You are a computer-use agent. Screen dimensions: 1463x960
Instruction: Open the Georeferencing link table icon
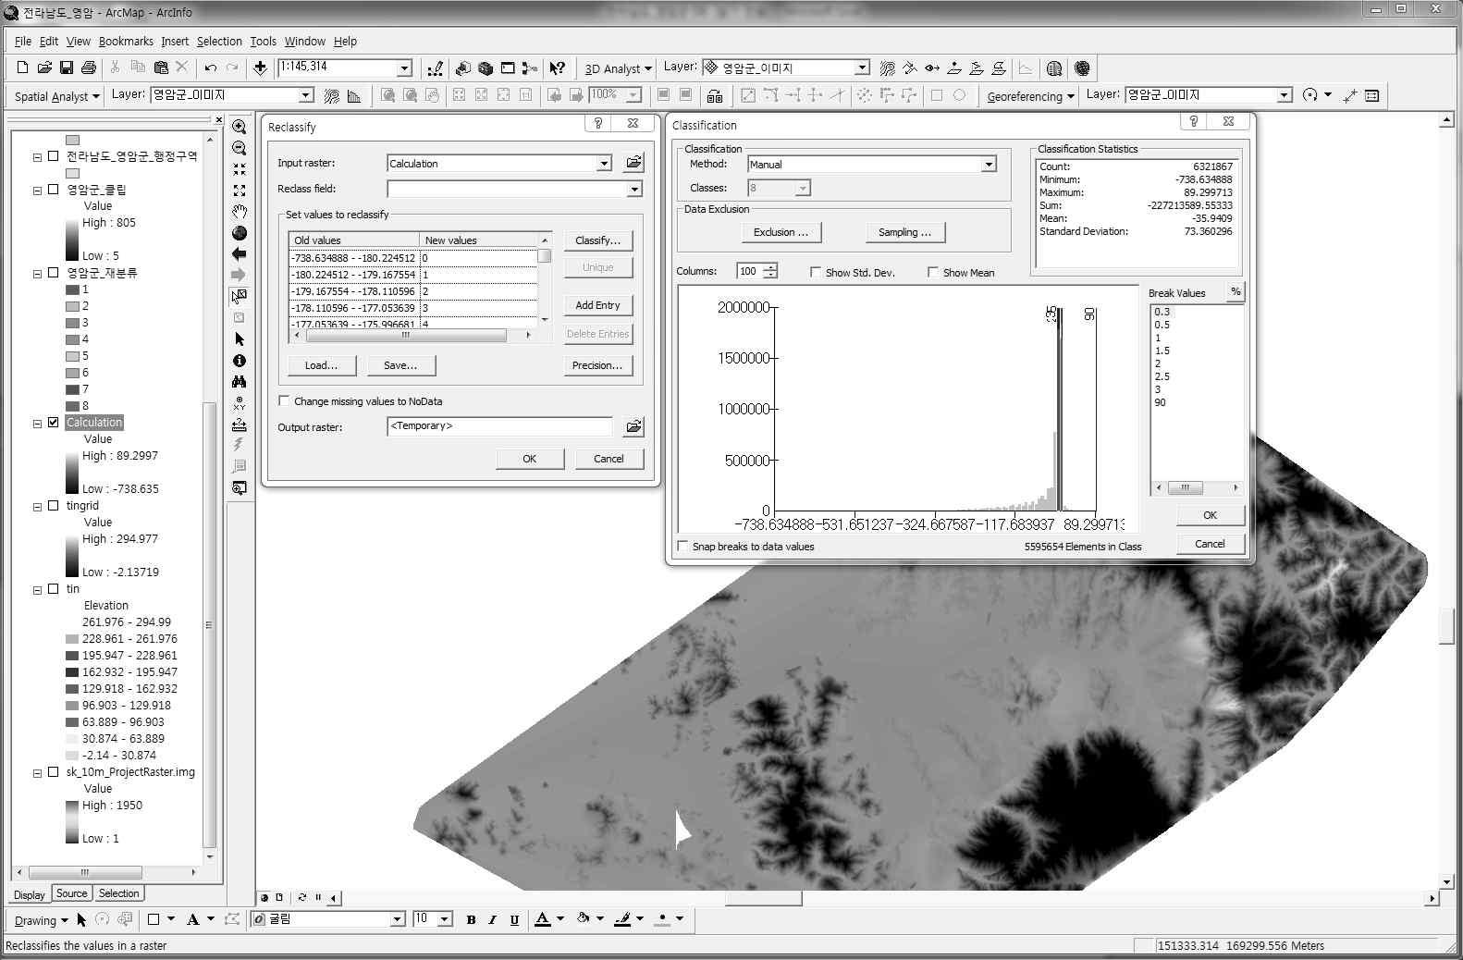[x=1372, y=95]
